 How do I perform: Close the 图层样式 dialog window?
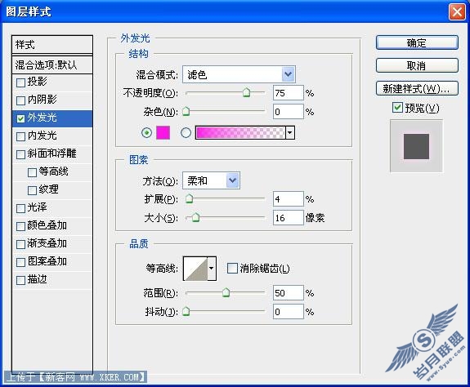457,12
